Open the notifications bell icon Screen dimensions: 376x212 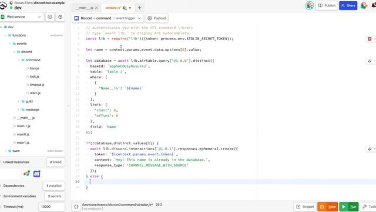(374, 5)
